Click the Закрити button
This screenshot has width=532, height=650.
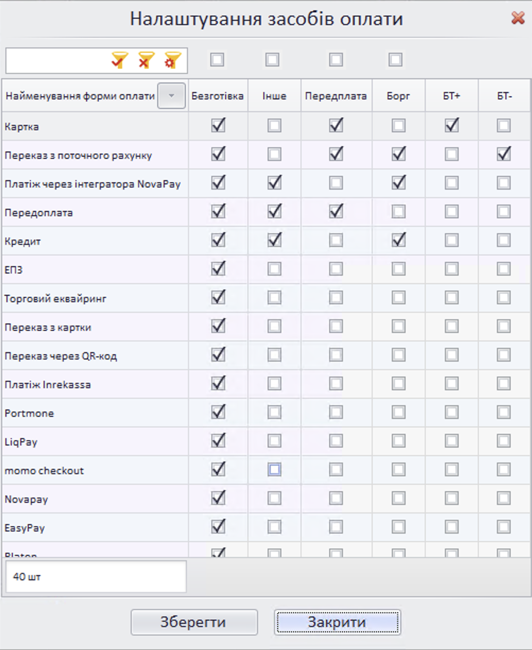coord(337,622)
